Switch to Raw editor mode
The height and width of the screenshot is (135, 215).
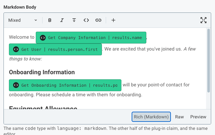tap(179, 117)
